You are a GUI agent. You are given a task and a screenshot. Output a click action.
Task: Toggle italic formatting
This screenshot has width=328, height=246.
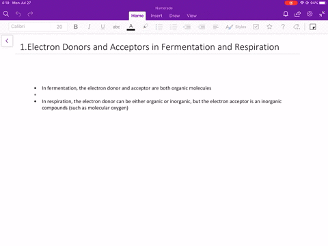89,27
